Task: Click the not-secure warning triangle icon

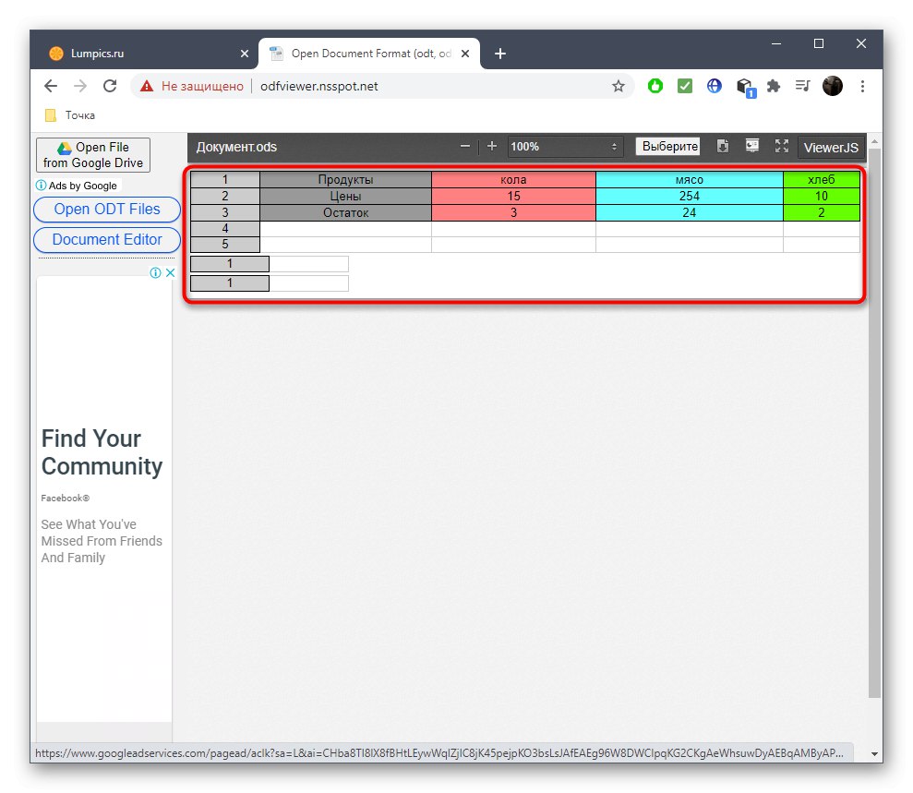Action: [147, 86]
